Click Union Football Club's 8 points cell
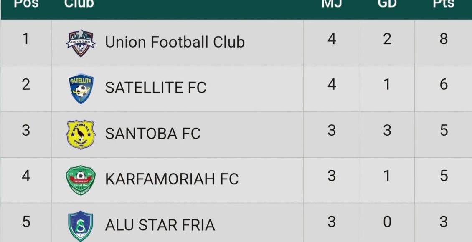Image resolution: width=472 pixels, height=242 pixels. (x=444, y=39)
